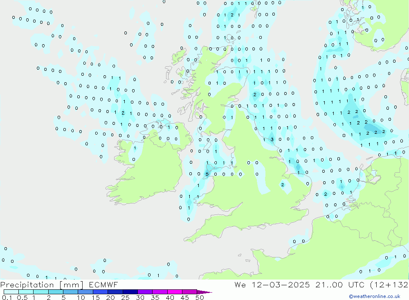Click the "35" legend scale label
The image size is (409, 300).
(x=155, y=298)
